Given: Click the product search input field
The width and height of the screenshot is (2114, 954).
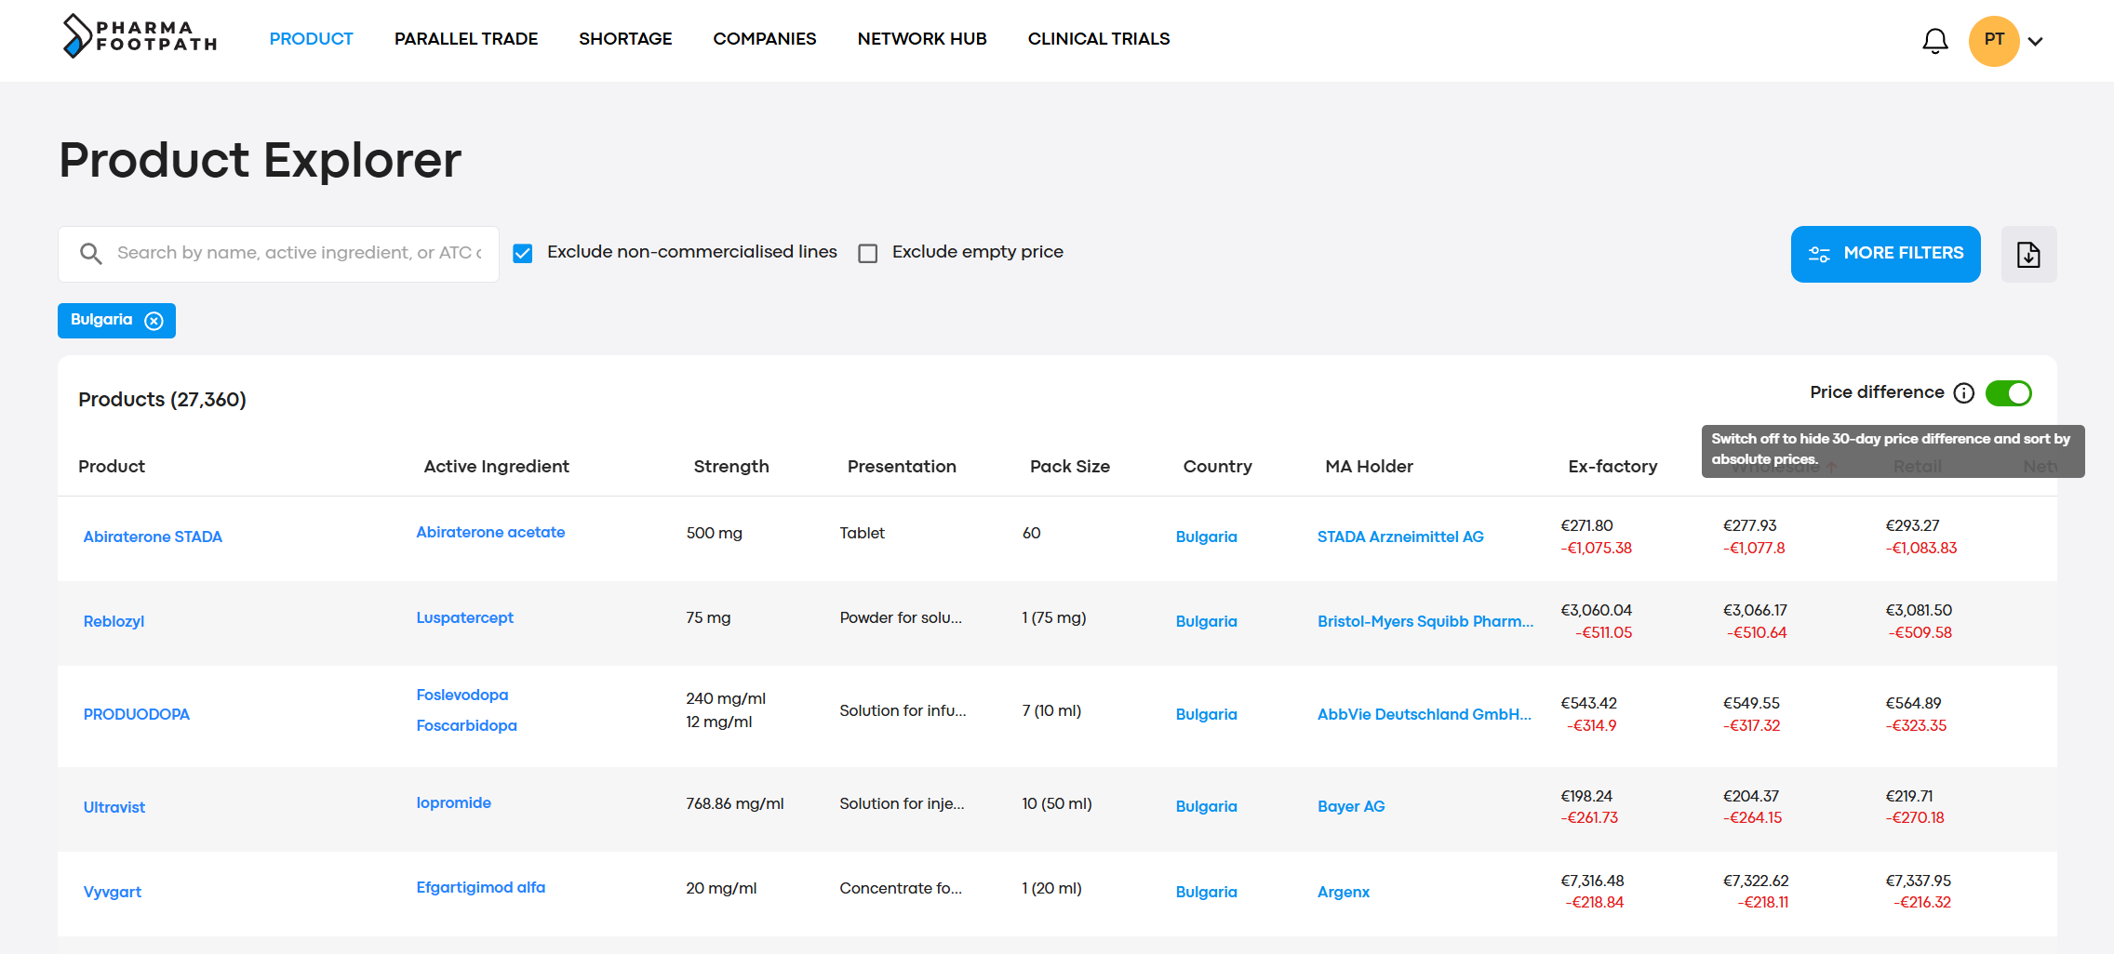Looking at the screenshot, I should click(298, 254).
